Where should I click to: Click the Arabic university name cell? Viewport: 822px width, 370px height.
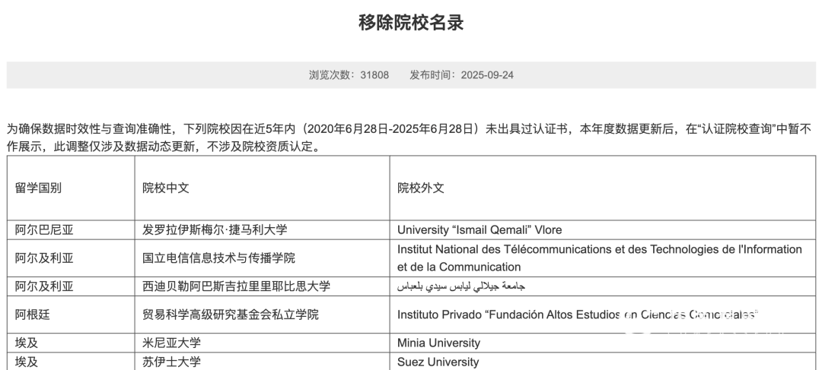click(461, 286)
